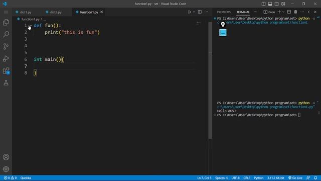Open run options dropdown beside play button

(x=194, y=12)
